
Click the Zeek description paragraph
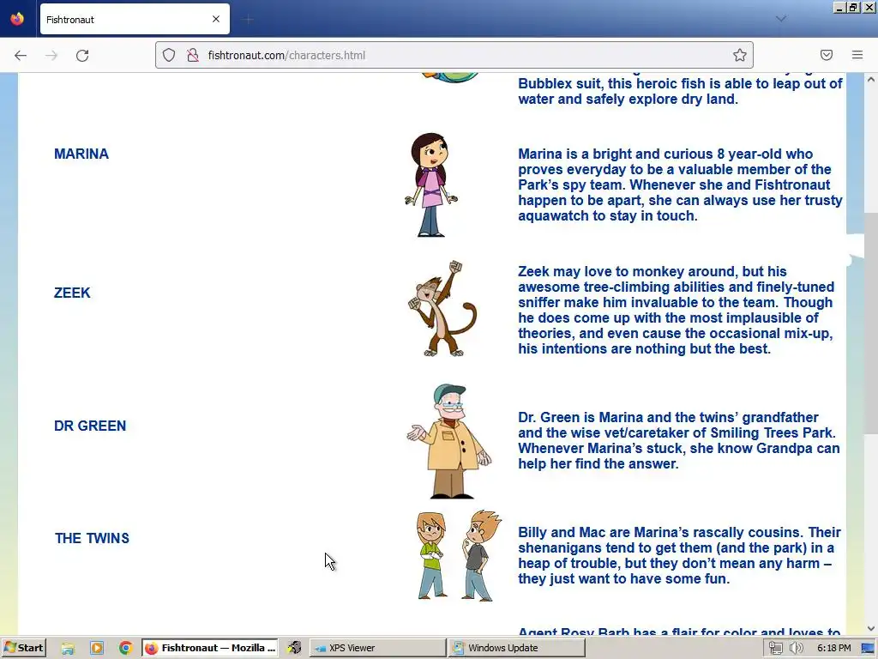pyautogui.click(x=677, y=310)
